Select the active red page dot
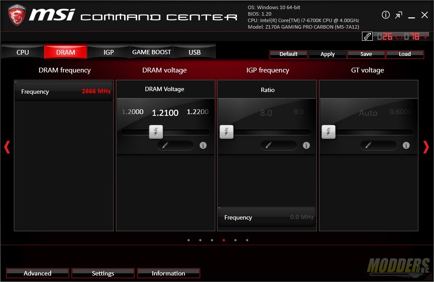The width and height of the screenshot is (434, 282). coord(224,240)
